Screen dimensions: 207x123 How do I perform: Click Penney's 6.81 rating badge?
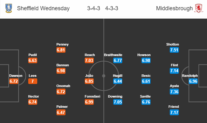point(61,50)
